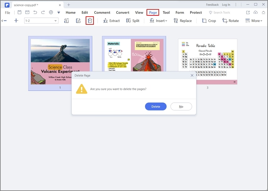Click the Replace pages tool
The height and width of the screenshot is (191, 268).
pyautogui.click(x=183, y=21)
